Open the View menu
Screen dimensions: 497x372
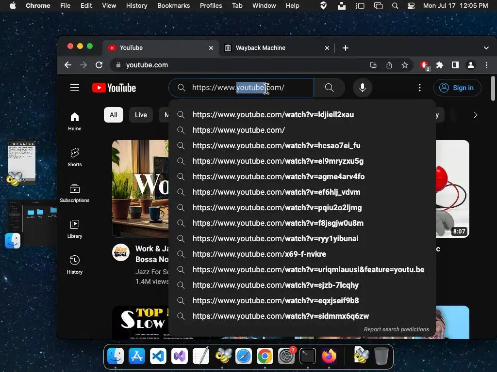[x=109, y=6]
